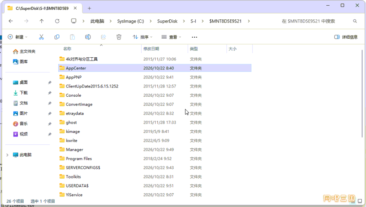The height and width of the screenshot is (207, 366).
Task: Select the ConvertImage folder
Action: pos(155,104)
